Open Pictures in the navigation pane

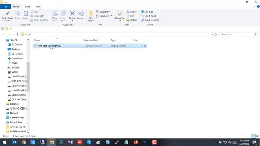pyautogui.click(x=13, y=68)
